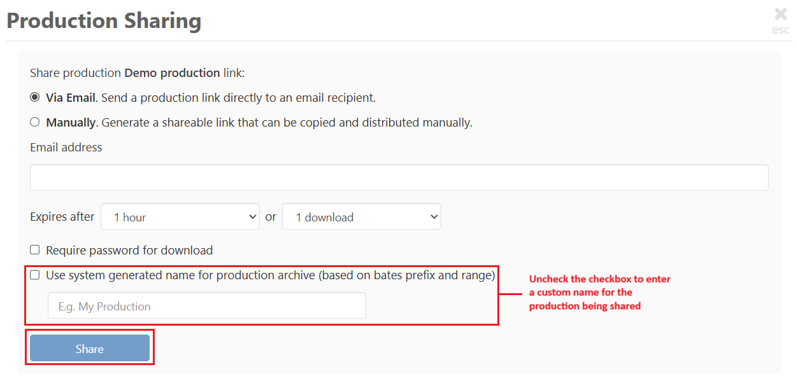
Task: Click the Share button
Action: coord(89,348)
